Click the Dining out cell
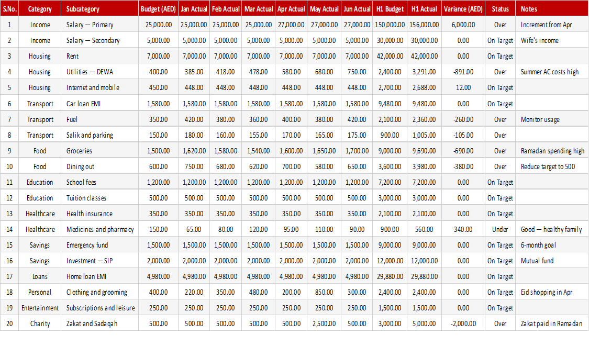Image resolution: width=589 pixels, height=346 pixels. (x=99, y=167)
